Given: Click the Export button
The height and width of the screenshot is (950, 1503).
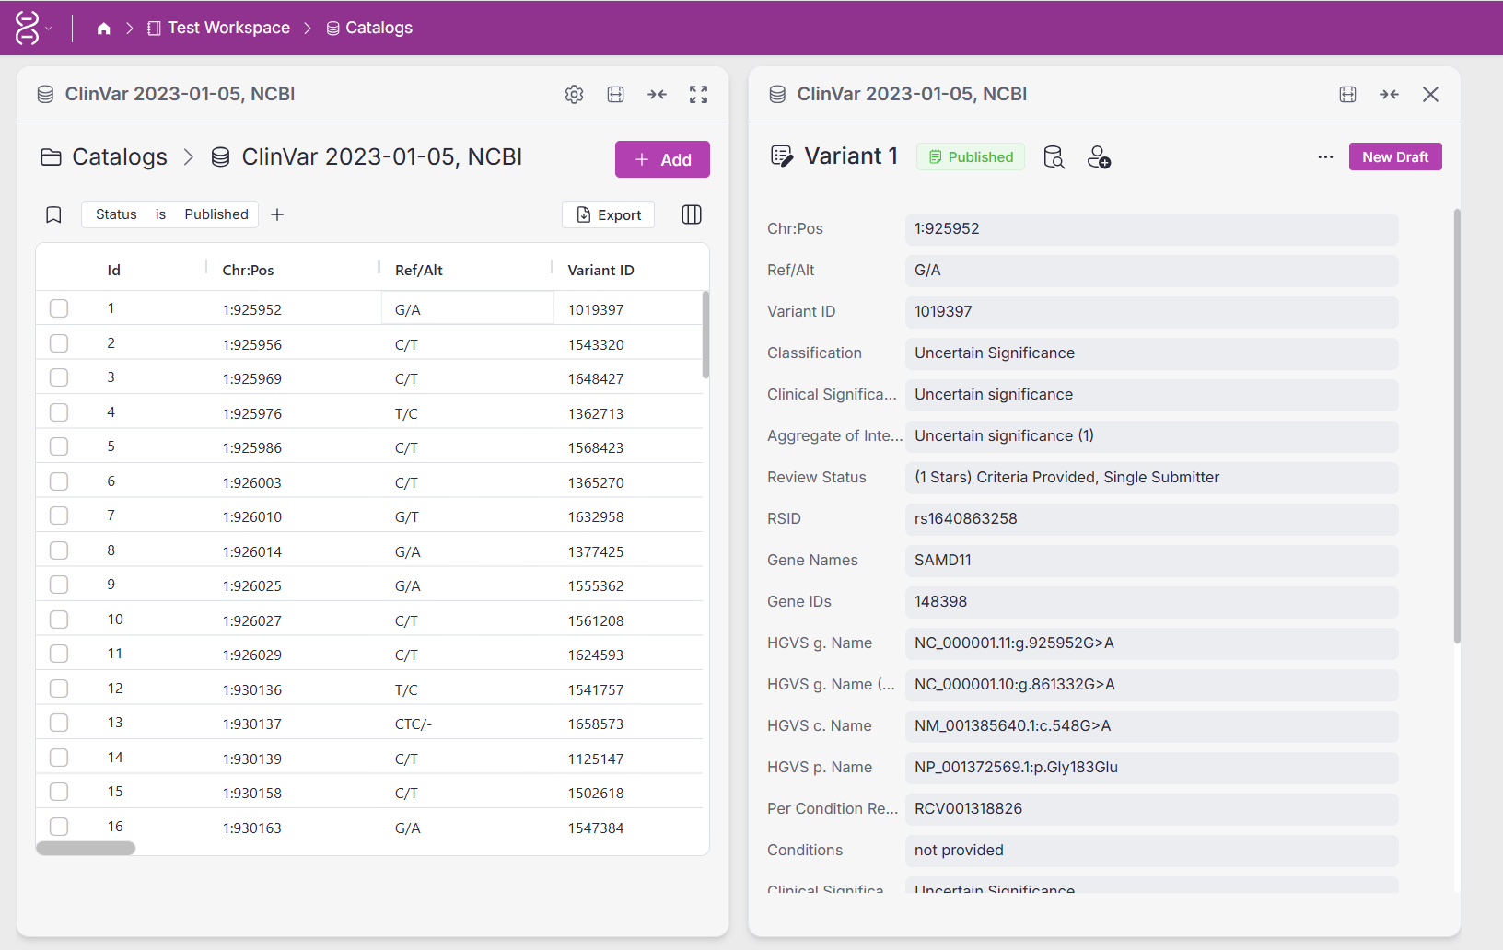Looking at the screenshot, I should click(x=609, y=214).
